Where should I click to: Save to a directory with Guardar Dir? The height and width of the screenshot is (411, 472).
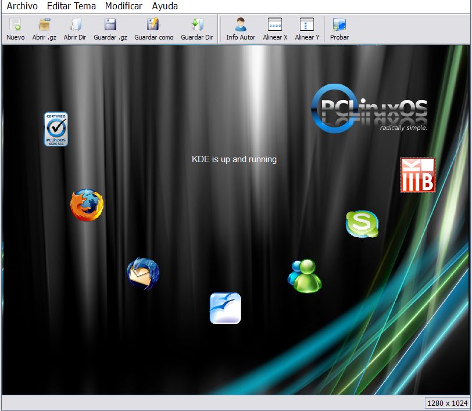click(197, 29)
